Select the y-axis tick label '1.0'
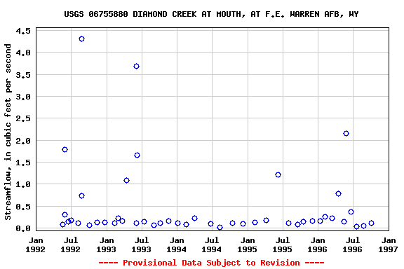Image resolution: width=404 pixels, height=269 pixels. (23, 184)
